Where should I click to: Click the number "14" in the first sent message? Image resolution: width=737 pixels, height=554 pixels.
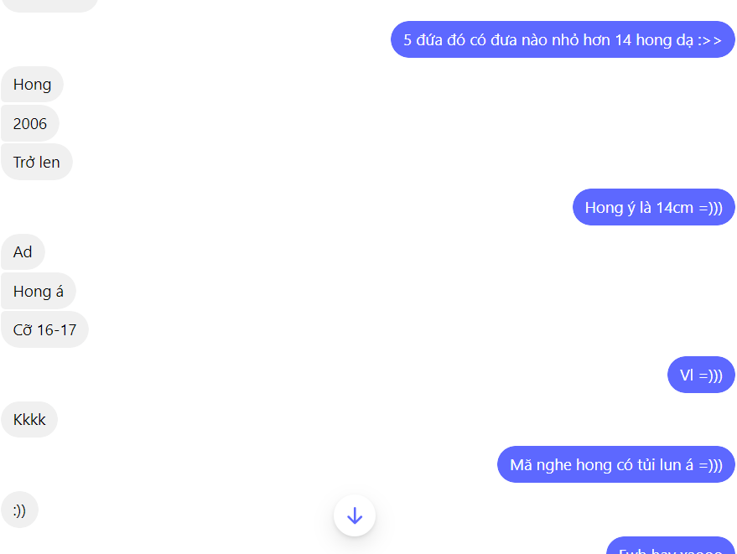point(623,40)
